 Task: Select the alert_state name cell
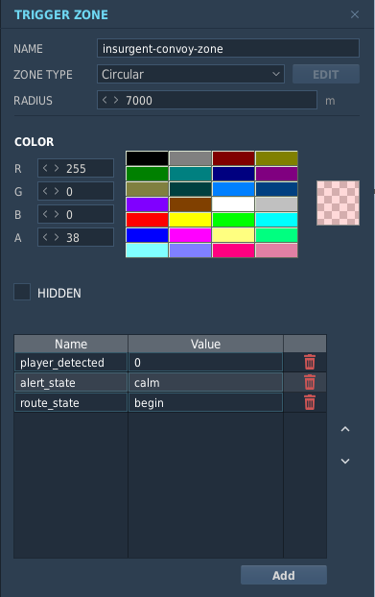71,382
